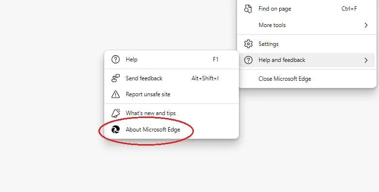Click the question mark icon beside Help
The width and height of the screenshot is (379, 192).
point(115,59)
